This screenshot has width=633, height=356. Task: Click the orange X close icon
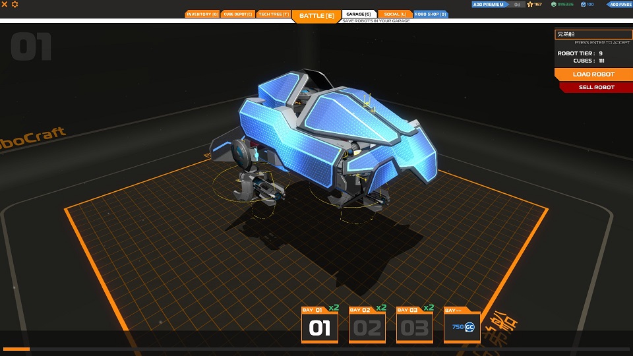[5, 4]
